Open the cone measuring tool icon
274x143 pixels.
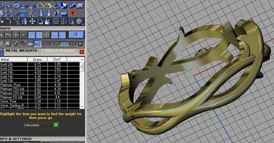(24, 14)
